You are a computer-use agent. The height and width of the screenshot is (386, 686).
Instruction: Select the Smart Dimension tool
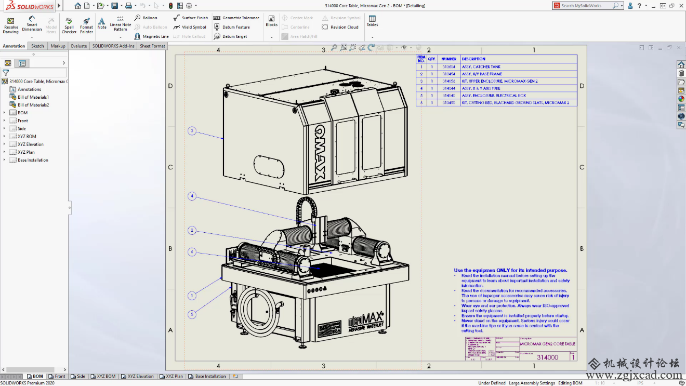[32, 24]
